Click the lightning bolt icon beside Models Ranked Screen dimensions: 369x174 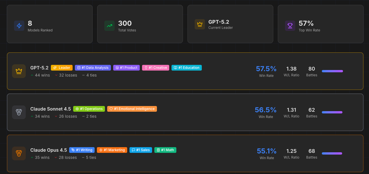point(19,26)
